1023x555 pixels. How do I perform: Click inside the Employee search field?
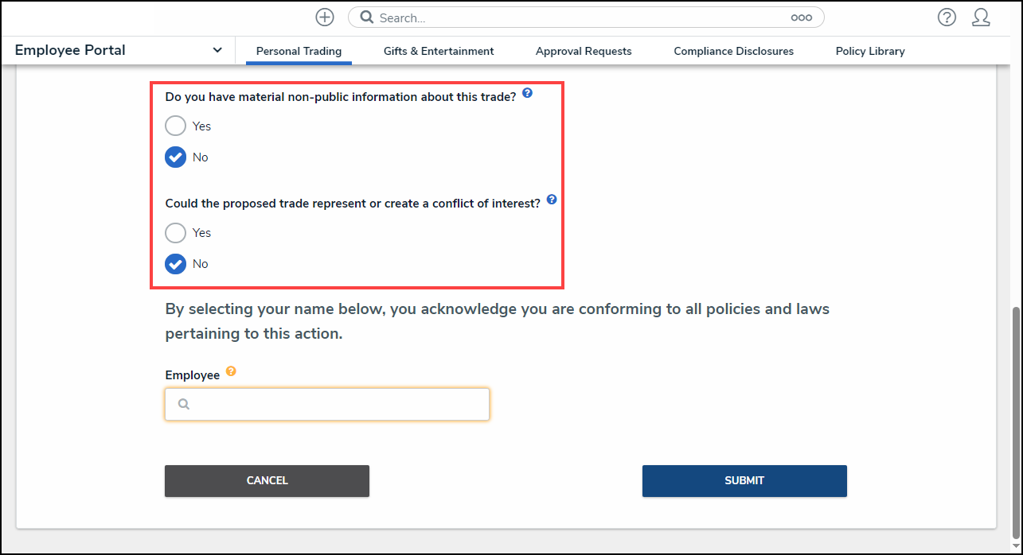coord(326,404)
